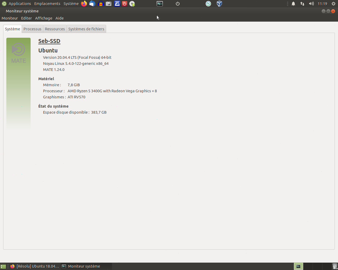Click the AMD Ryzen 5 3400G processor text

(x=112, y=91)
